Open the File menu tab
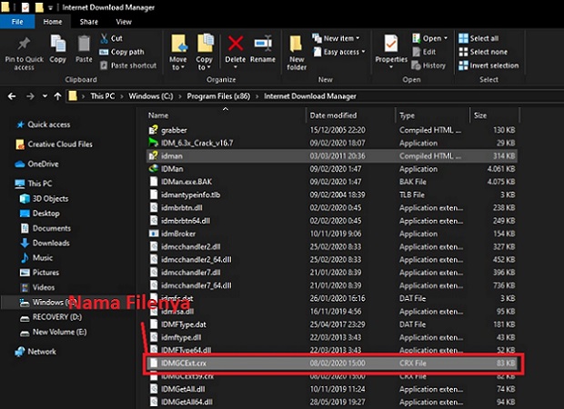This screenshot has height=409, width=564. point(17,21)
